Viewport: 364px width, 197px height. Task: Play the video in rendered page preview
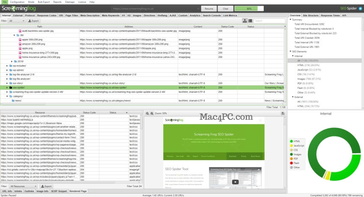point(235,182)
